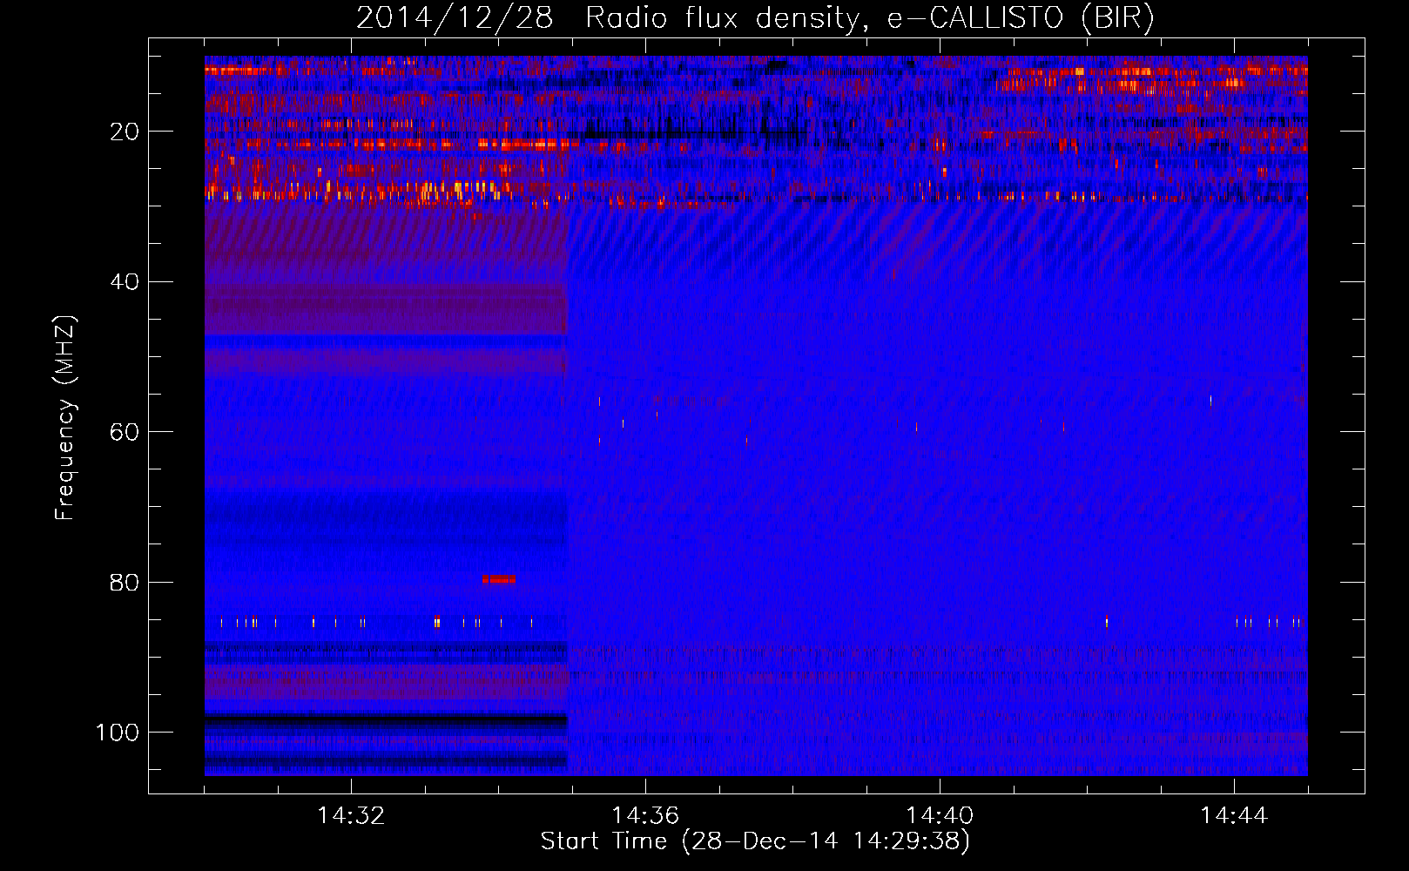The width and height of the screenshot is (1409, 871).
Task: Click the '14:44' time tick label
Action: tap(1234, 816)
